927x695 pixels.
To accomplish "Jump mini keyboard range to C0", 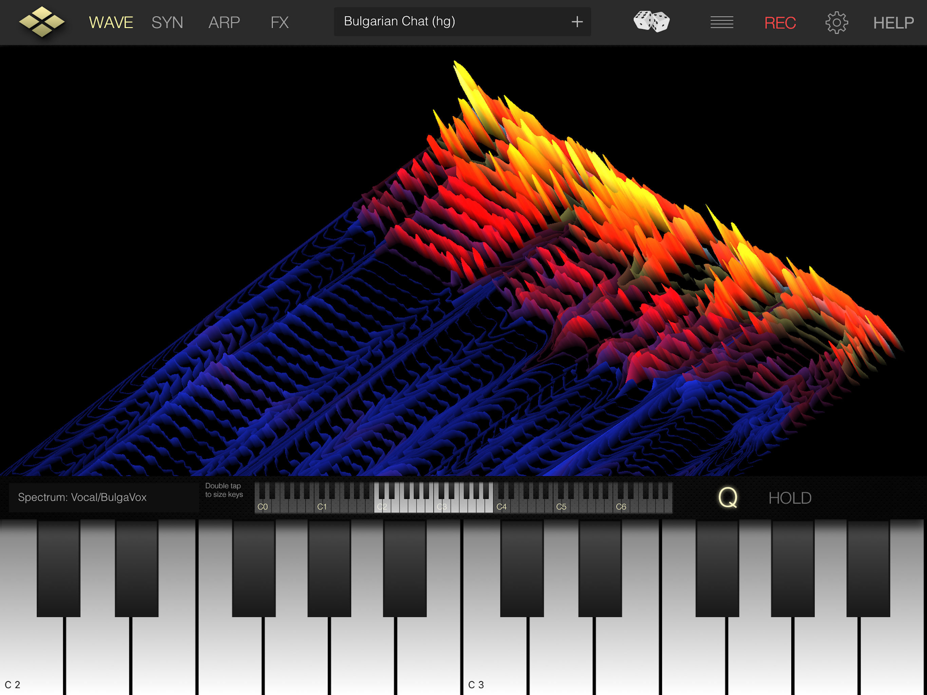I will coord(260,506).
